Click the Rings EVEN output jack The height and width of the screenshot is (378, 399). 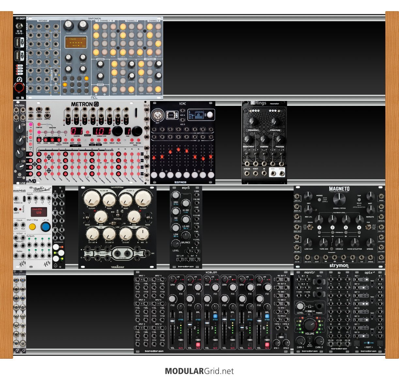click(281, 173)
